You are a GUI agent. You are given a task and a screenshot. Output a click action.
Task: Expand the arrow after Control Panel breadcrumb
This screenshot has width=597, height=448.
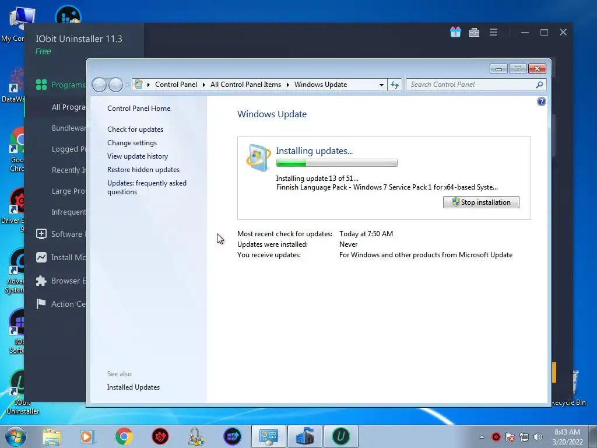pyautogui.click(x=203, y=85)
